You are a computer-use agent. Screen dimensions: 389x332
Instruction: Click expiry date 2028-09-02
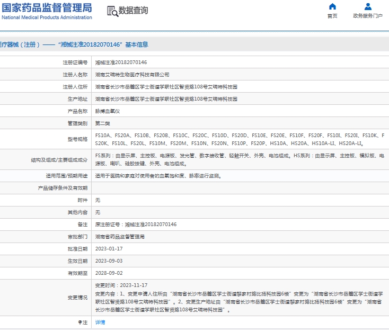[x=109, y=273]
